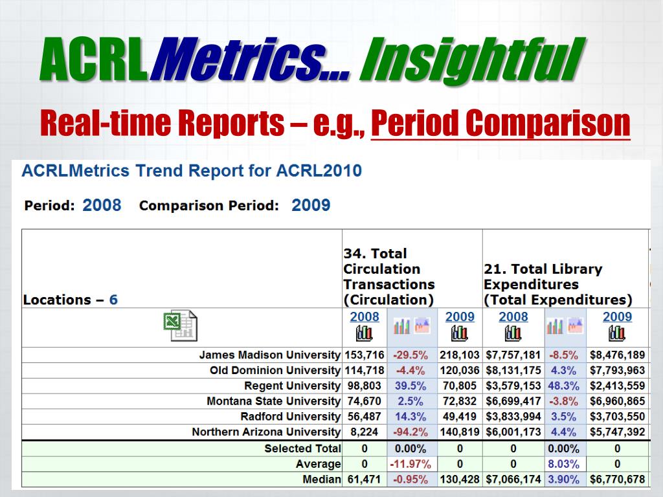The height and width of the screenshot is (497, 663).
Task: Click Circulation comparison trend-graph icon
Action: tap(422, 326)
